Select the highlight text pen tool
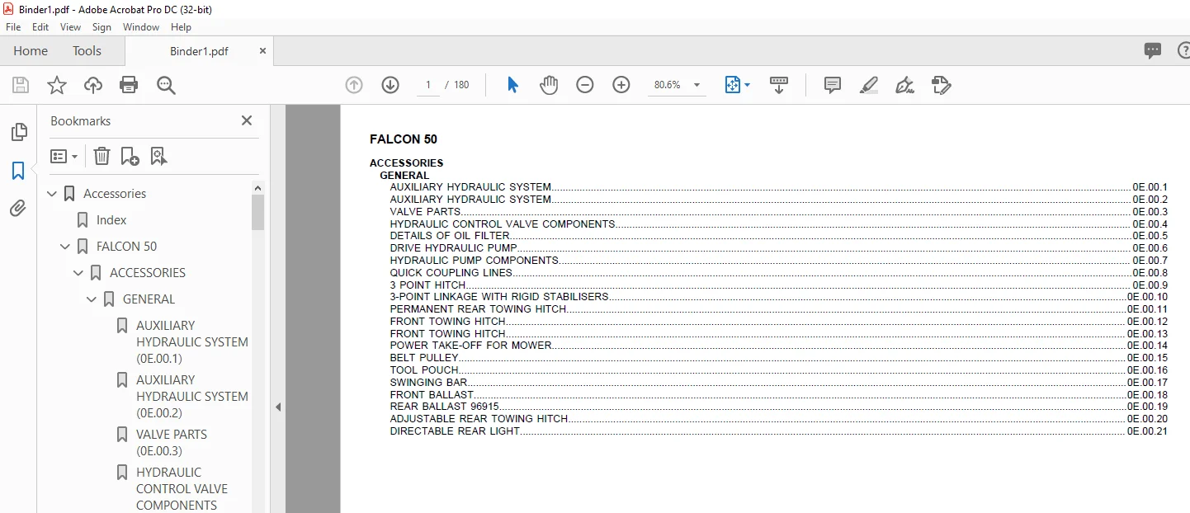 [868, 85]
